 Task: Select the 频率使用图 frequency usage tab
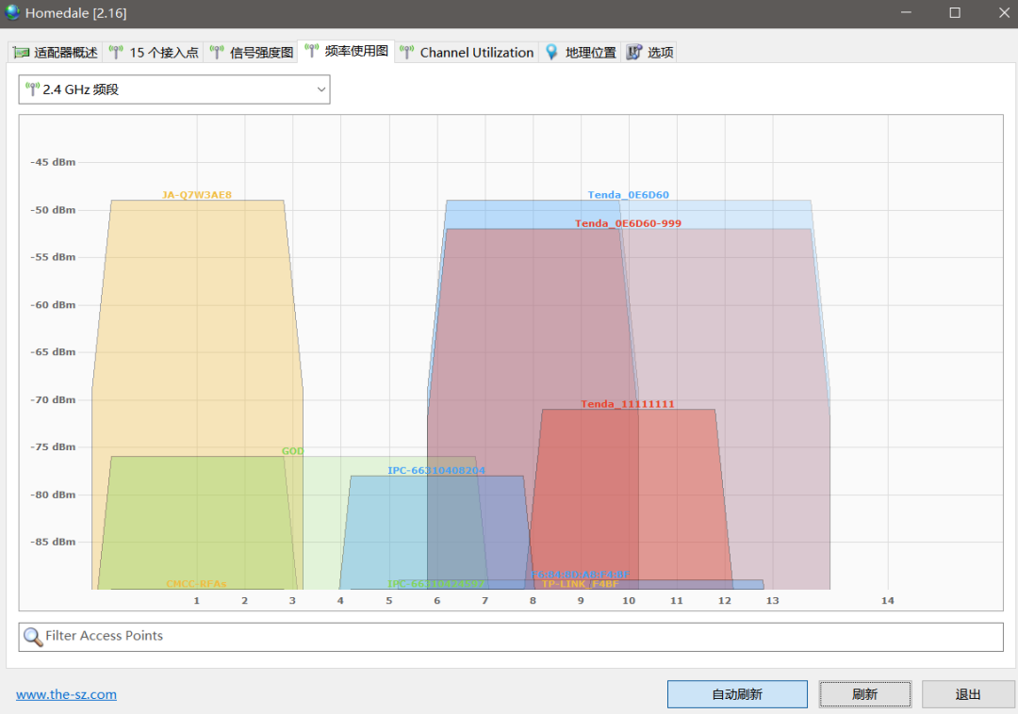point(347,51)
